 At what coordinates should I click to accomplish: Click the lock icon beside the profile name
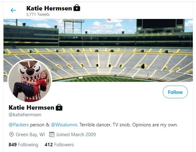pyautogui.click(x=59, y=107)
